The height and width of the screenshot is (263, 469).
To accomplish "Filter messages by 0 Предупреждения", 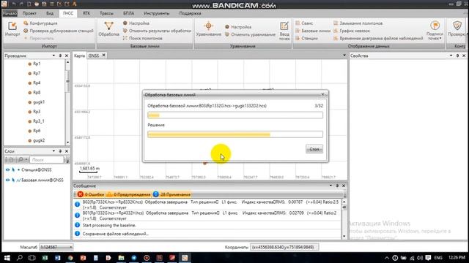I will (129, 194).
